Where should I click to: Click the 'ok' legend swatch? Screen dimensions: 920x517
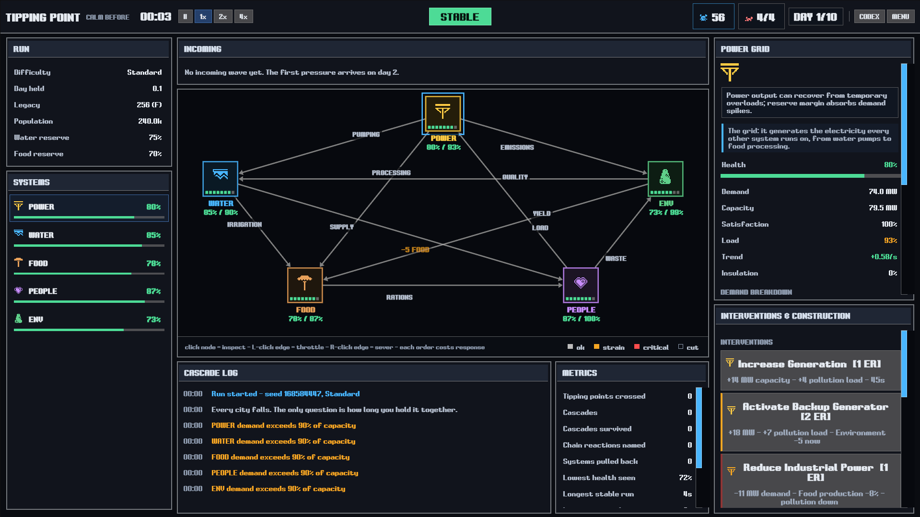(x=570, y=346)
